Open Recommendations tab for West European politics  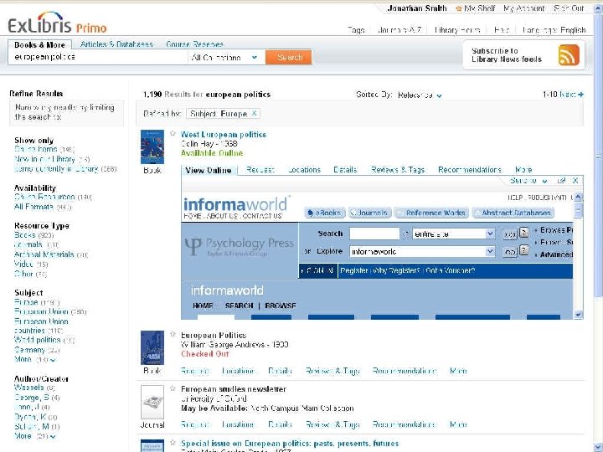click(470, 169)
